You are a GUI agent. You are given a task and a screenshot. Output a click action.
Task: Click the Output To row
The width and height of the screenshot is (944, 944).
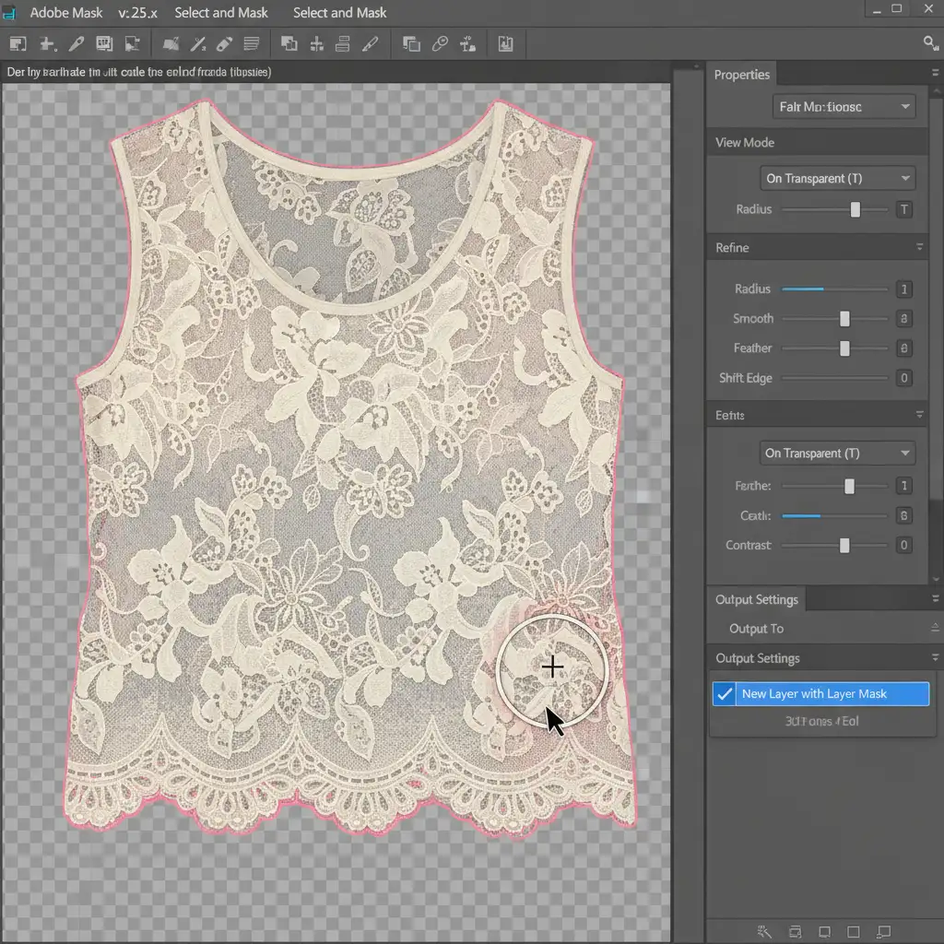[x=756, y=629]
